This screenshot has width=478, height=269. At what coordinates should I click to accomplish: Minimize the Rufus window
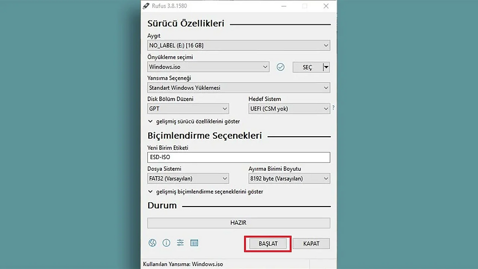click(x=284, y=6)
